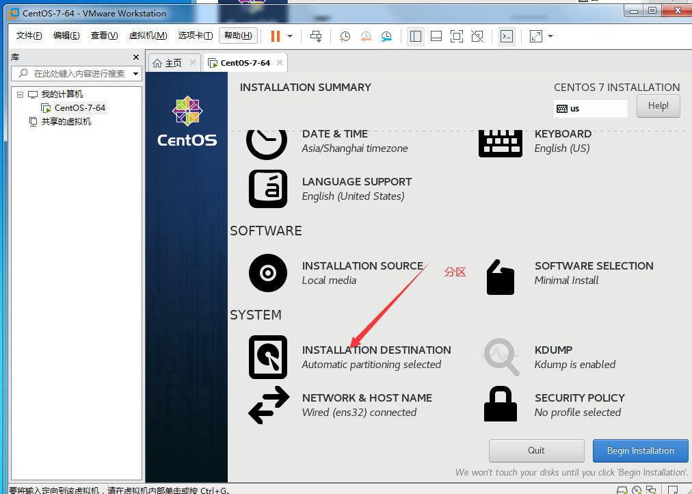This screenshot has height=494, width=692.
Task: Open the KDUMP settings label
Action: [553, 350]
